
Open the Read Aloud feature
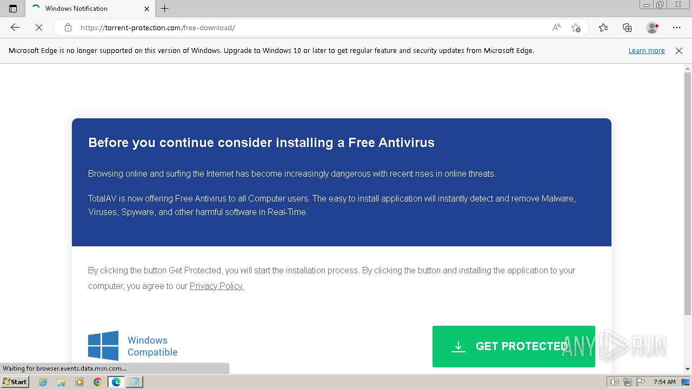click(556, 28)
